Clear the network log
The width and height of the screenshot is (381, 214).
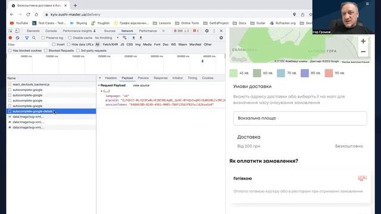pyautogui.click(x=17, y=38)
